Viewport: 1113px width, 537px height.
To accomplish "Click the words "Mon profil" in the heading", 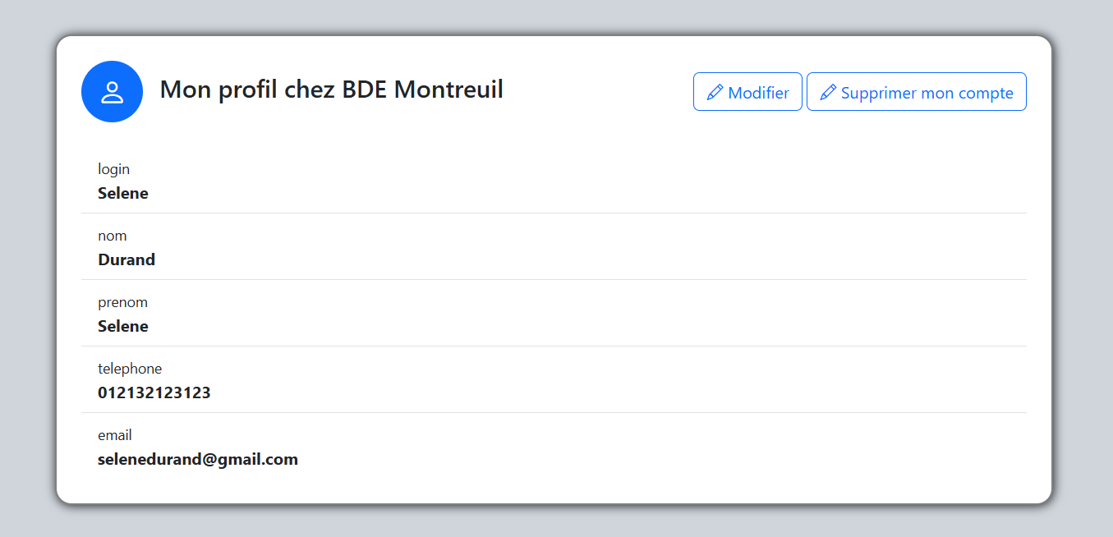I will coord(218,89).
